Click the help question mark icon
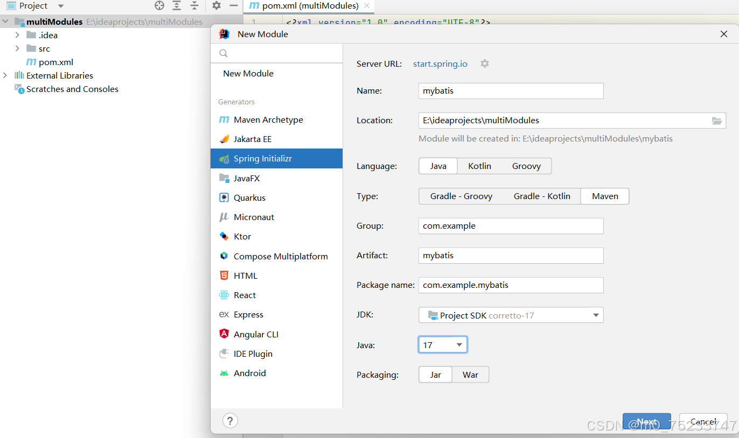The width and height of the screenshot is (739, 438). [230, 420]
